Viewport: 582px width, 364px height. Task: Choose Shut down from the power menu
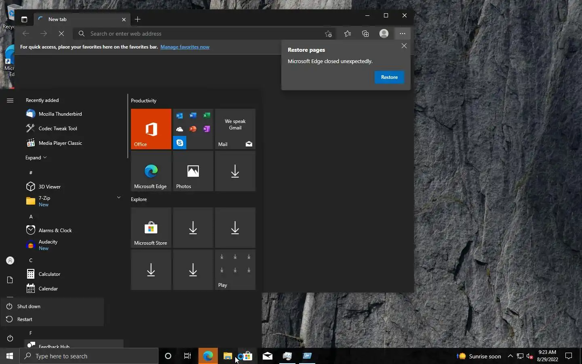point(52,307)
